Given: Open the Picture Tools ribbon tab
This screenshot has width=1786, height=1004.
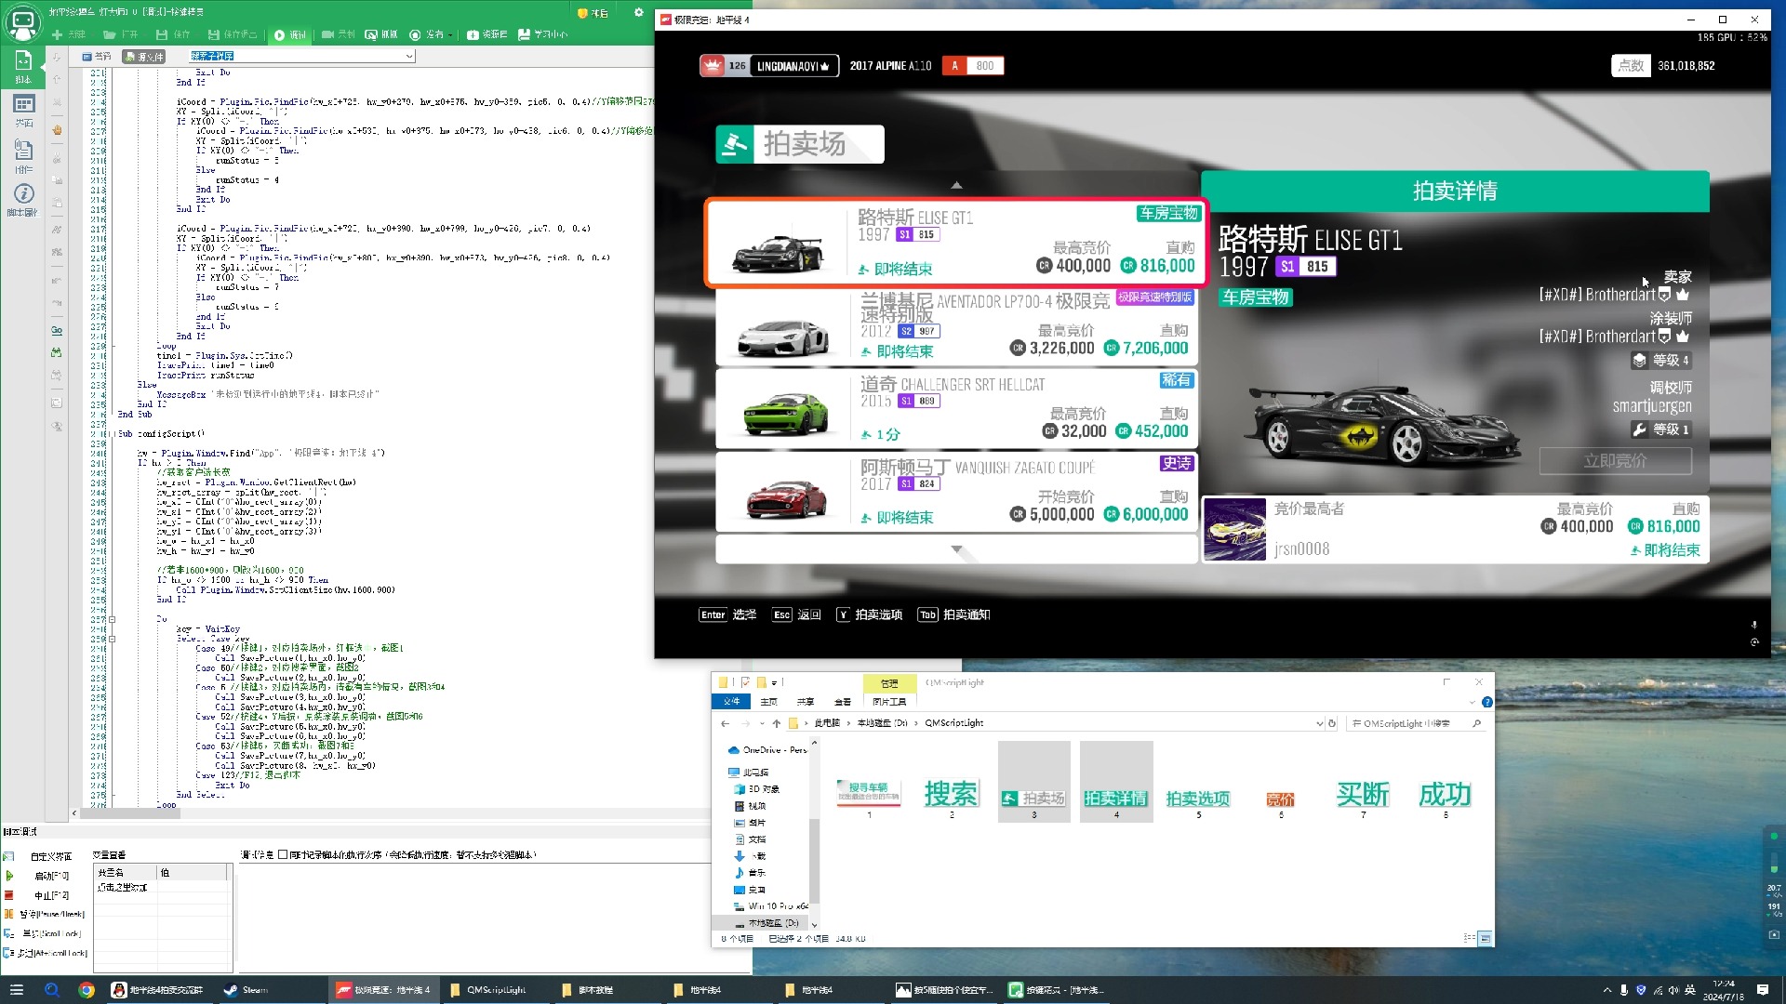Looking at the screenshot, I should click(x=889, y=702).
